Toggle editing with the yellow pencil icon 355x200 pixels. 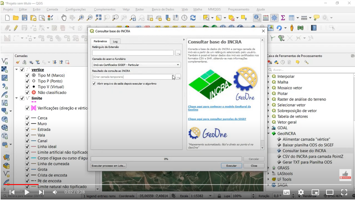(x=16, y=28)
